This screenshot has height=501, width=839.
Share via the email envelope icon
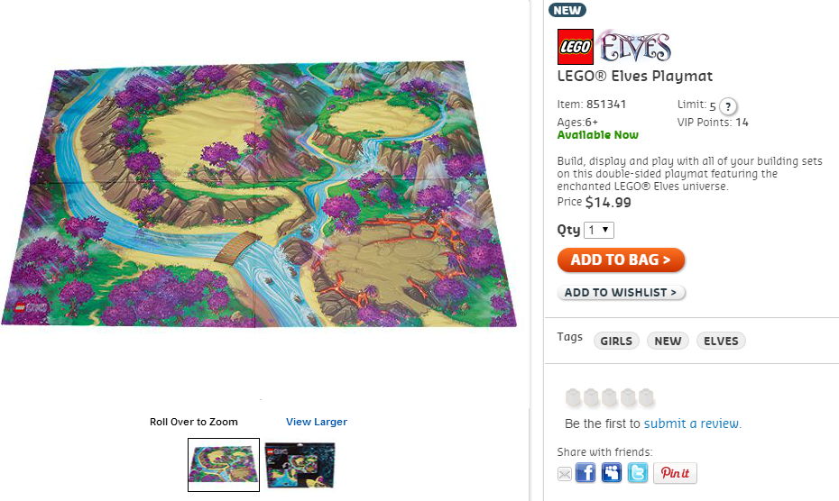tap(565, 474)
